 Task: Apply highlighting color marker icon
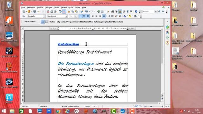coord(130,16)
